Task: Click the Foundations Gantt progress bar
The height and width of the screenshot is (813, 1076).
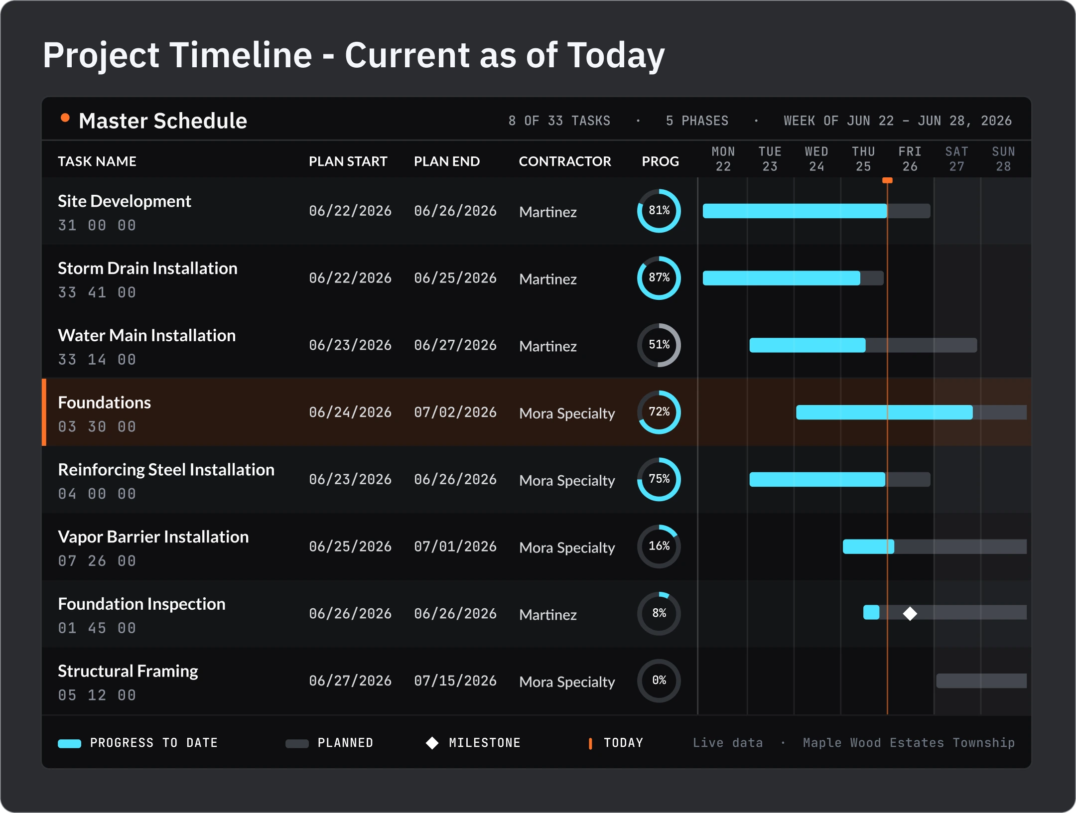Action: coord(884,412)
